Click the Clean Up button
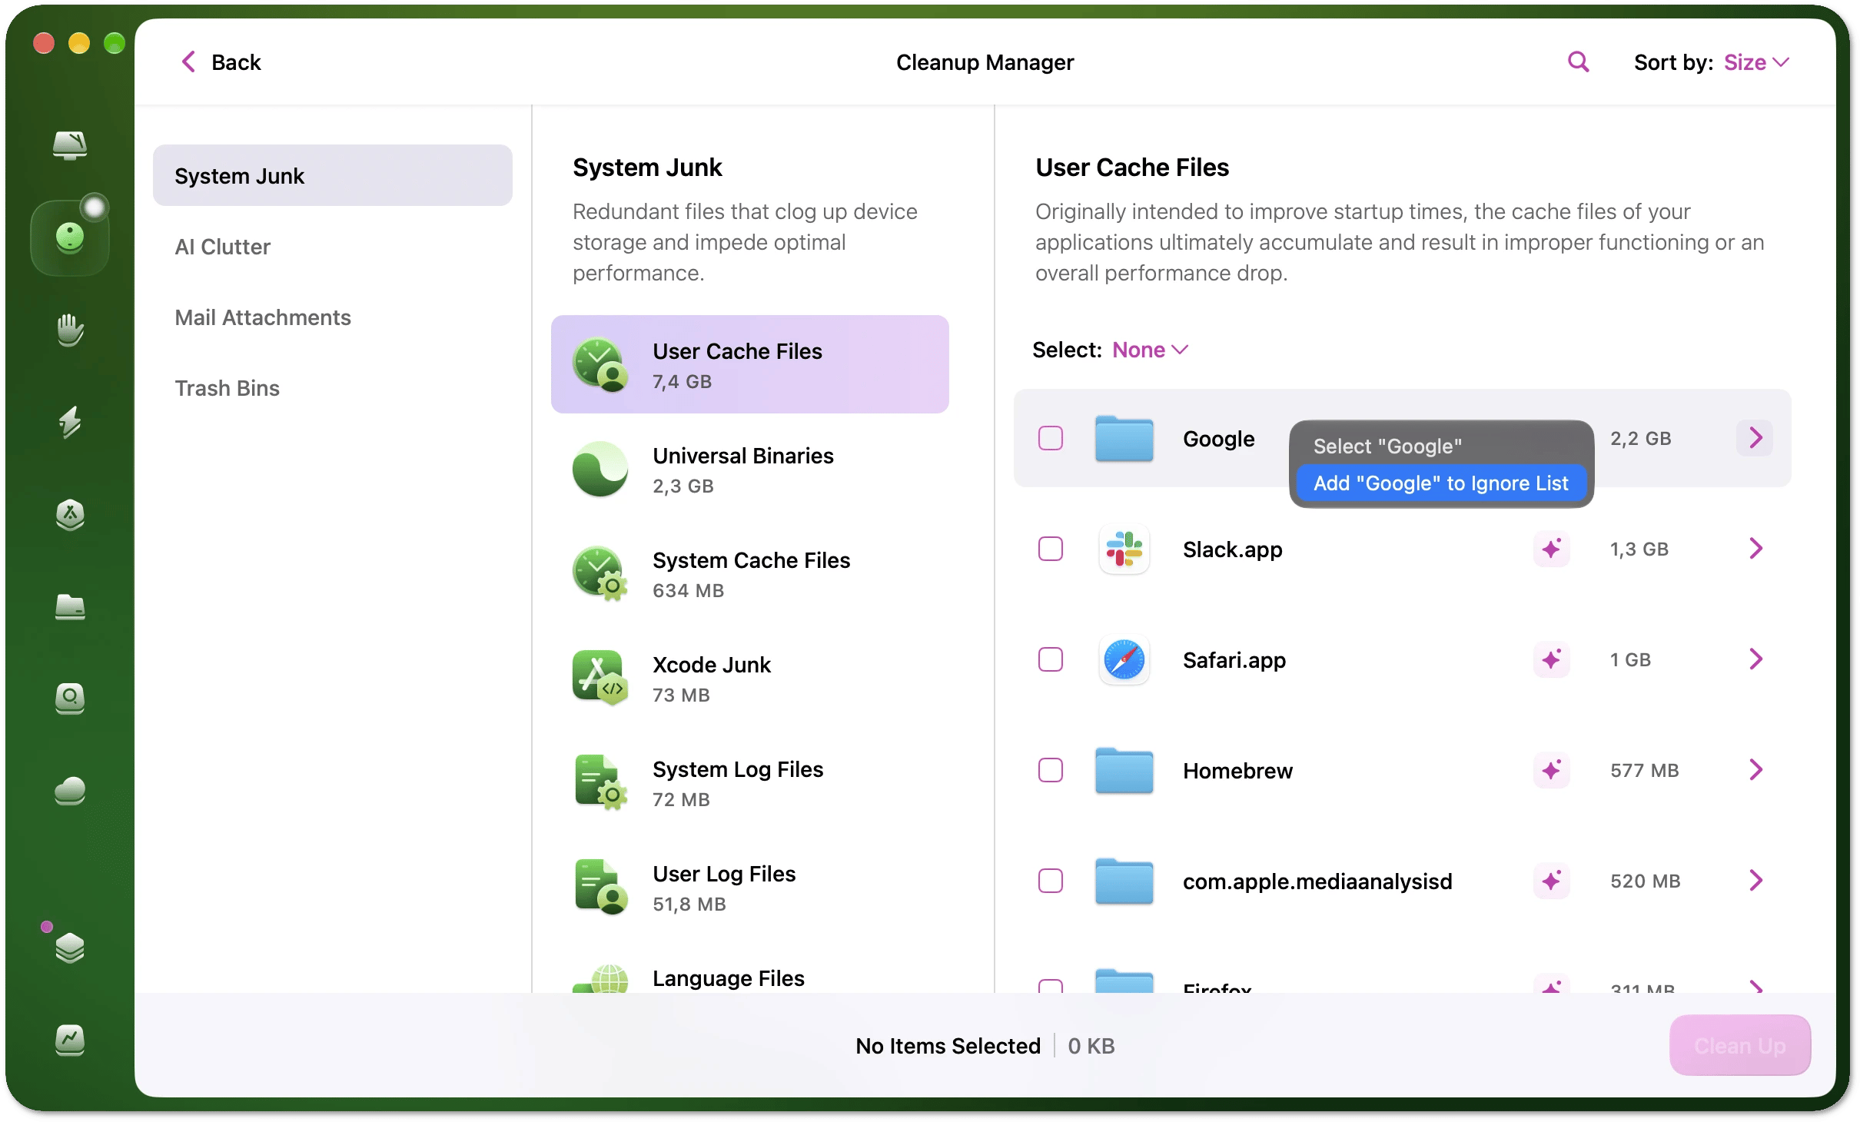This screenshot has width=1860, height=1122. point(1740,1045)
